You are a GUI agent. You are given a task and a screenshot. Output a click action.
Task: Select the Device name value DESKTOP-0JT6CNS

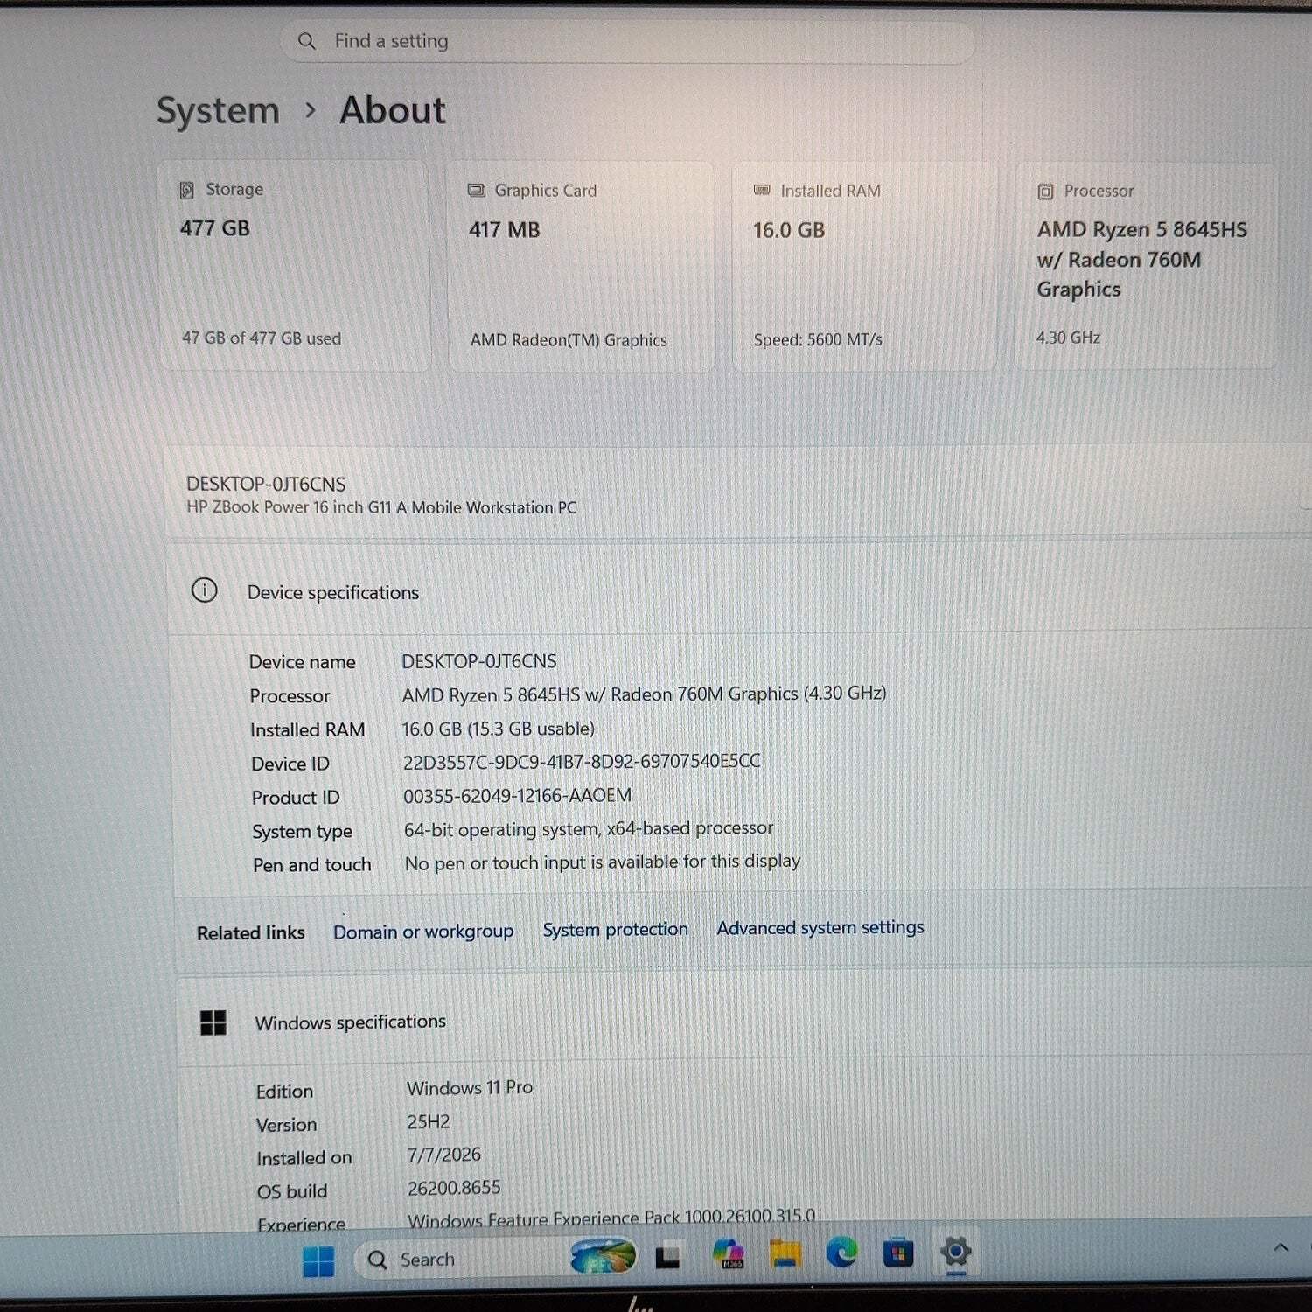click(479, 661)
